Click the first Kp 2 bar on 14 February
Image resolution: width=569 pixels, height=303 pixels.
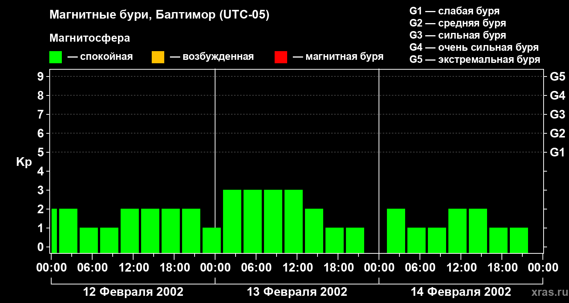click(x=396, y=231)
